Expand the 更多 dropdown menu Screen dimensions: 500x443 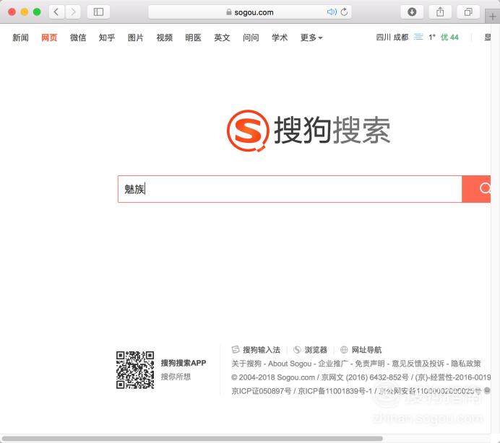(311, 38)
